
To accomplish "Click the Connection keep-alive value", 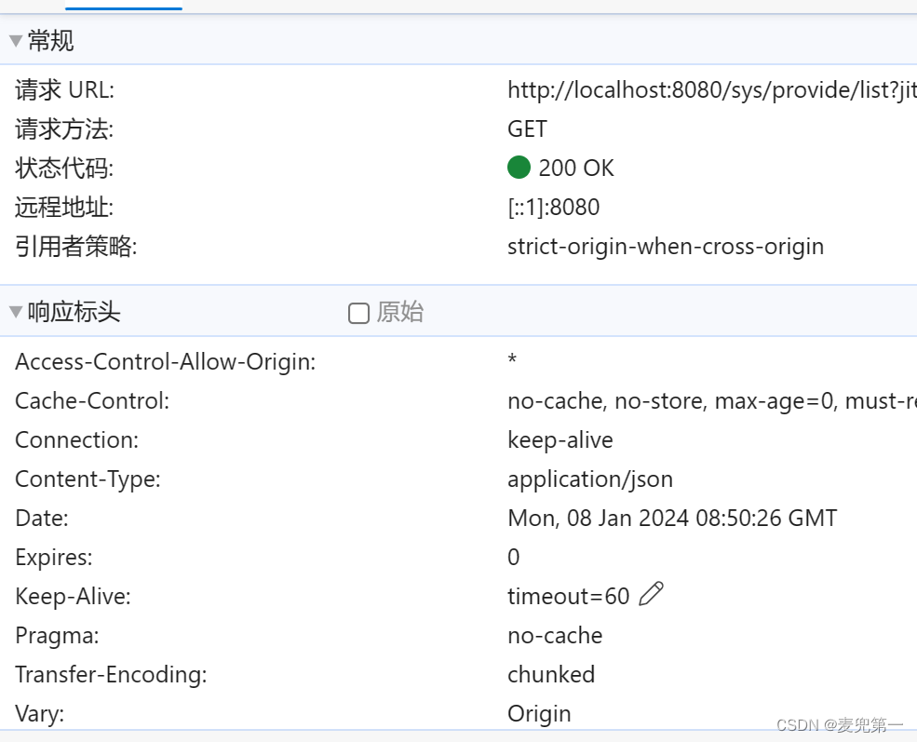I will tap(560, 439).
